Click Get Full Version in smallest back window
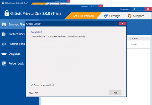152x105 pixels. click(38, 4)
